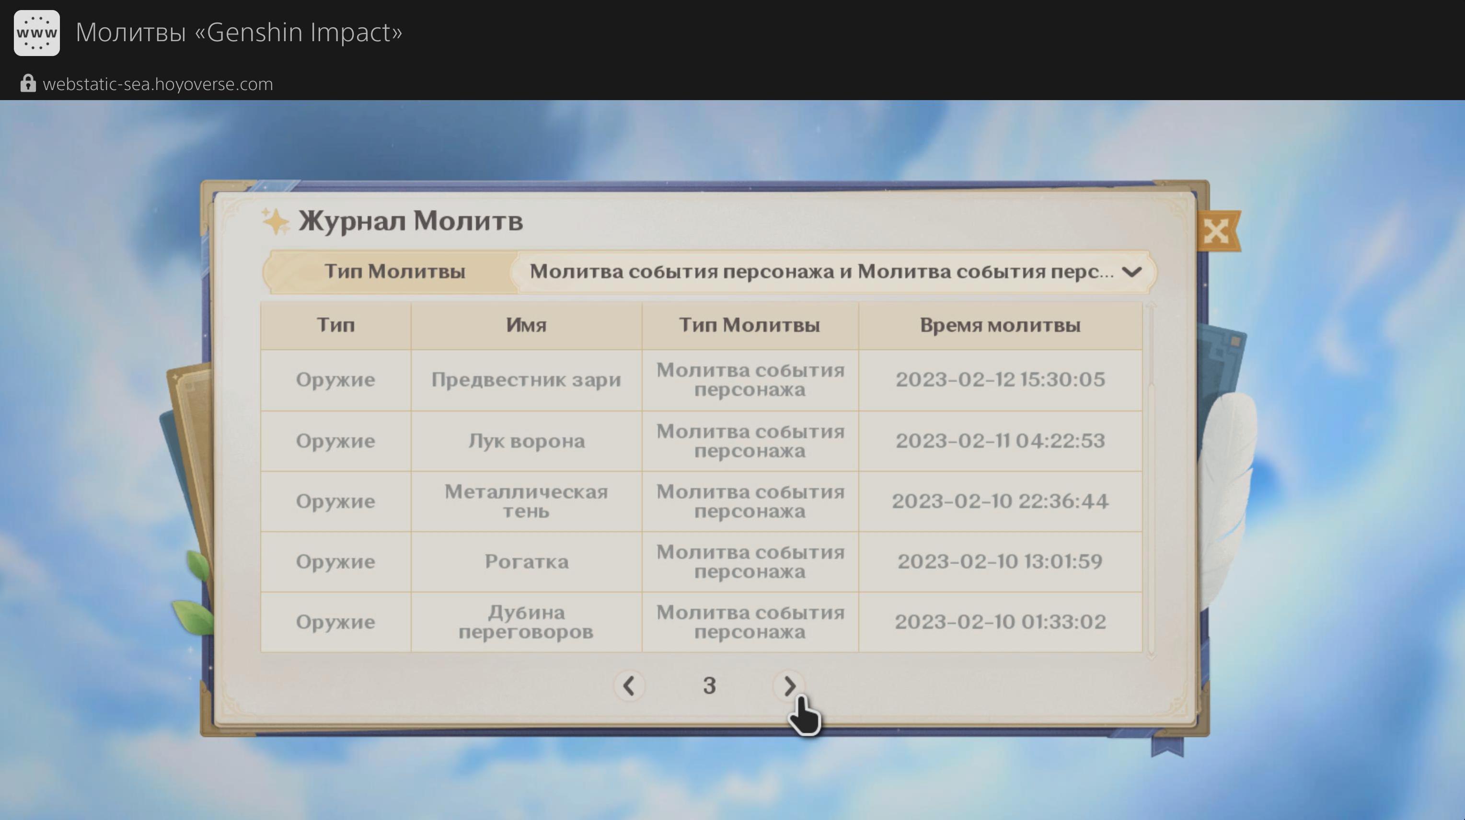1465x820 pixels.
Task: Expand the wish type dropdown chevron
Action: (1132, 272)
